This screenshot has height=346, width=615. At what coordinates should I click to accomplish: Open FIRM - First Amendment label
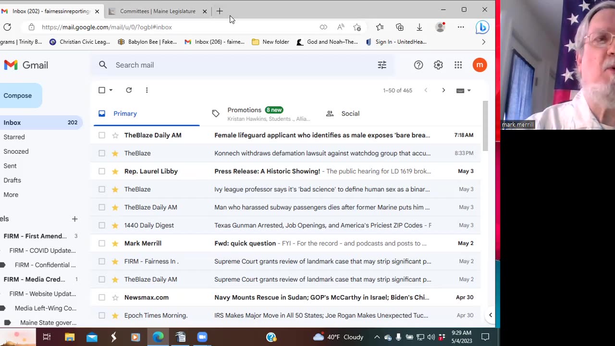(x=36, y=236)
